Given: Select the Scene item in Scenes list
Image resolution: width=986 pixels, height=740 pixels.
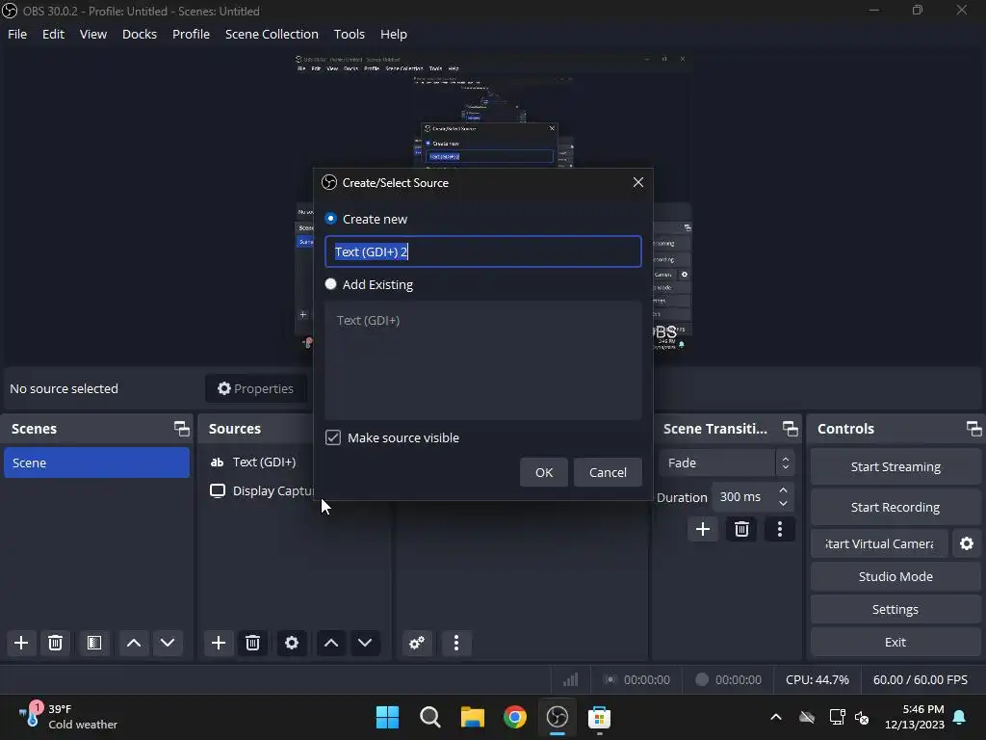Looking at the screenshot, I should point(97,462).
